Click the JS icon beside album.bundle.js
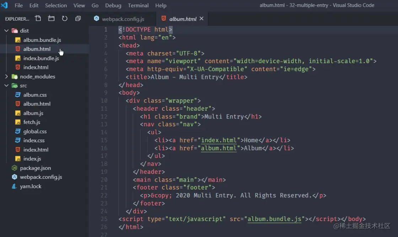 pos(18,40)
